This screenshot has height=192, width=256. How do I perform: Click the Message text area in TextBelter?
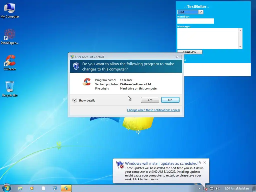(x=208, y=38)
